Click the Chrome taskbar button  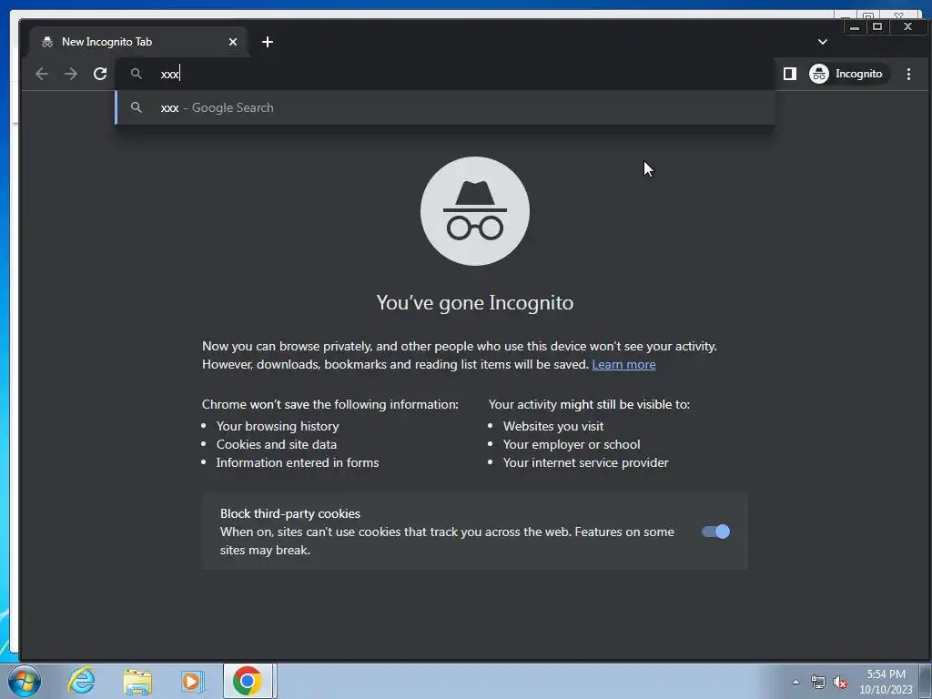(x=248, y=681)
